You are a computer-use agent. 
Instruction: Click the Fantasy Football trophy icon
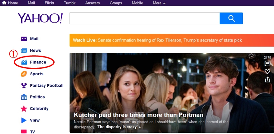pos(24,86)
